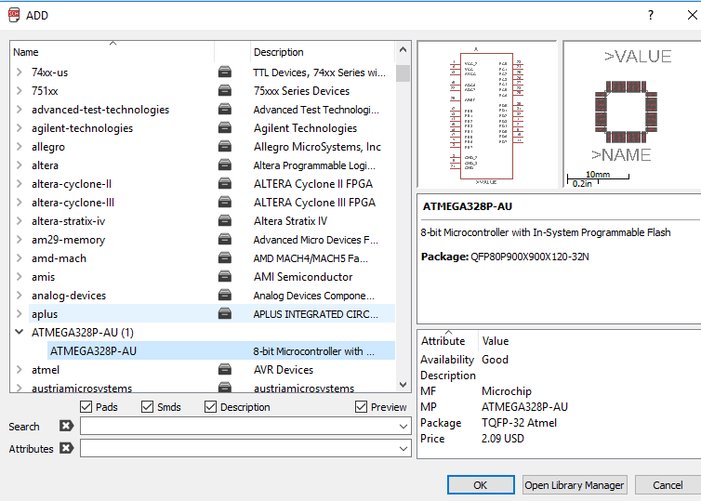The height and width of the screenshot is (501, 701).
Task: Click the library icon beside 751xx
Action: (x=224, y=91)
